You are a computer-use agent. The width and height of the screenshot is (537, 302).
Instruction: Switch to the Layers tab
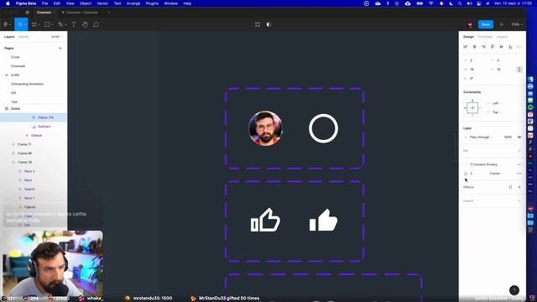9,37
